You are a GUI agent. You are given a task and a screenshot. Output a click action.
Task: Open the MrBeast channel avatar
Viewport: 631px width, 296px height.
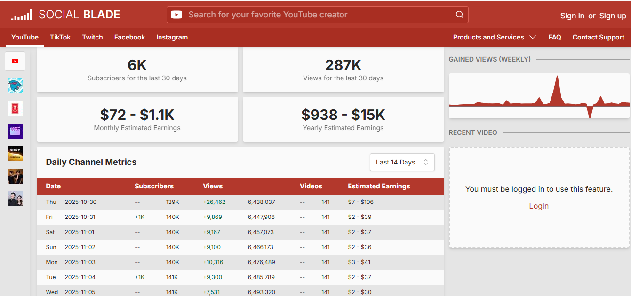15,86
